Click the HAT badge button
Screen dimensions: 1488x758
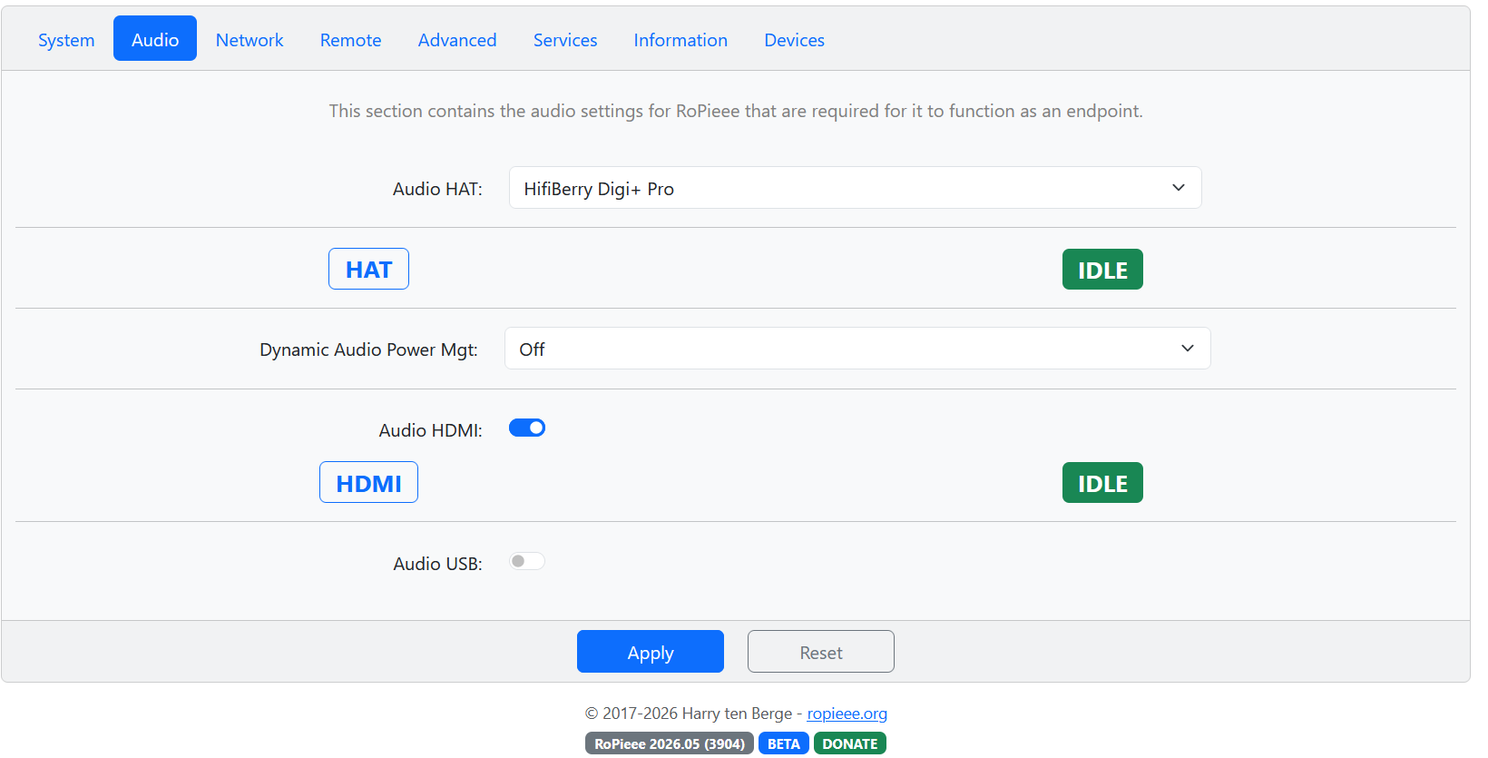[x=368, y=269]
